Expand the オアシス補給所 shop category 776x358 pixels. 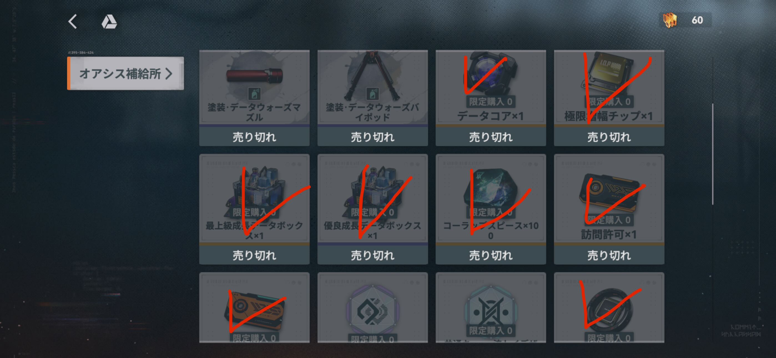(126, 73)
